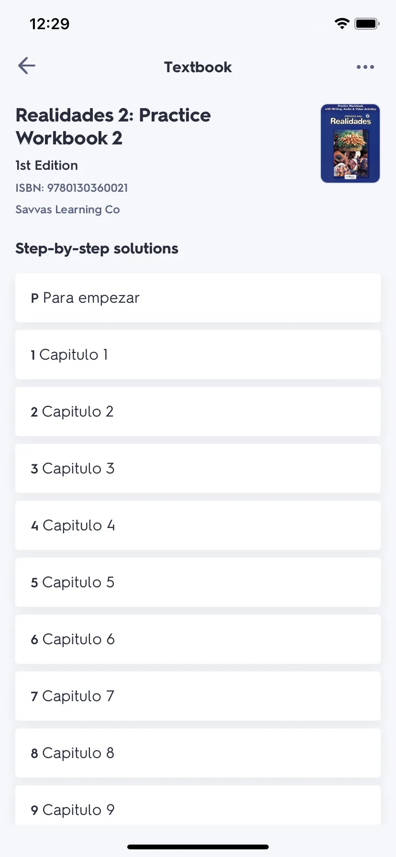396x857 pixels.
Task: Tap the battery indicator icon
Action: [367, 23]
